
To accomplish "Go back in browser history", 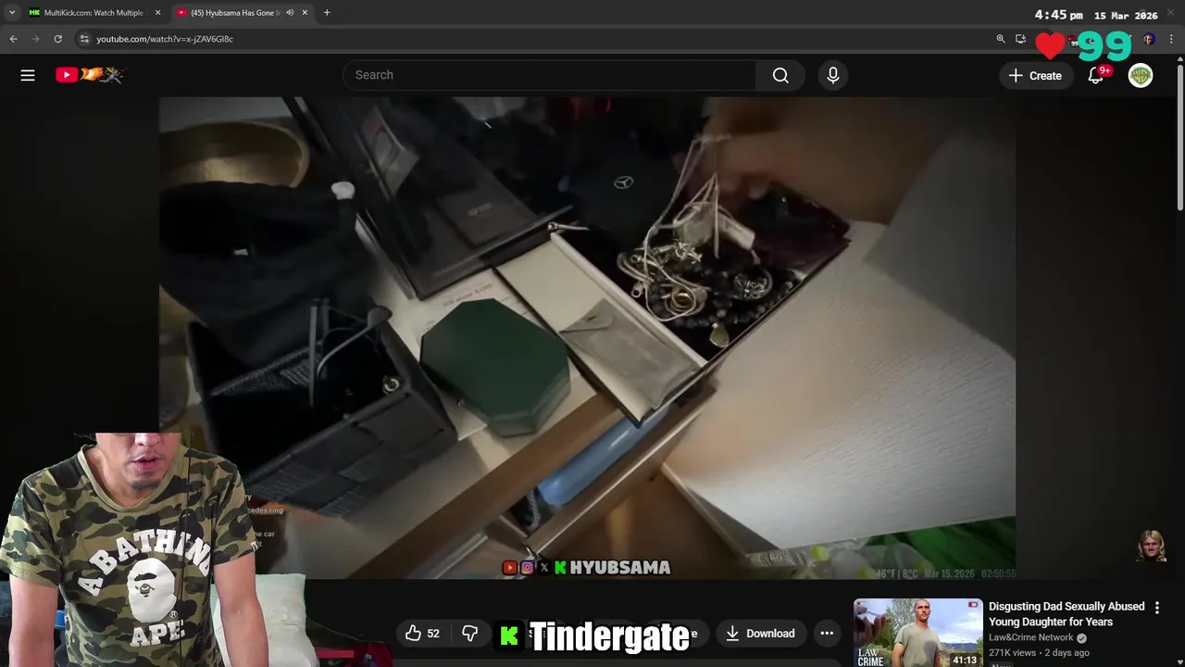I will click(x=14, y=39).
